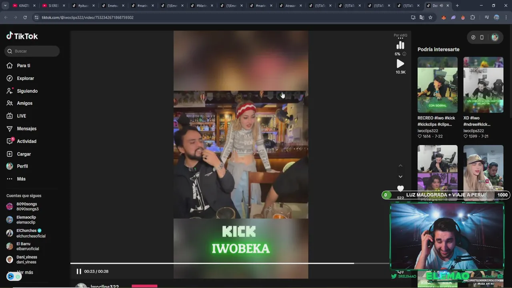
Task: Click the video progress bar
Action: tap(230, 263)
